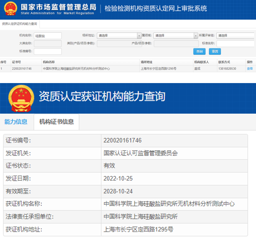
Task: Click the 大类名称 input field
Action: 48,44
